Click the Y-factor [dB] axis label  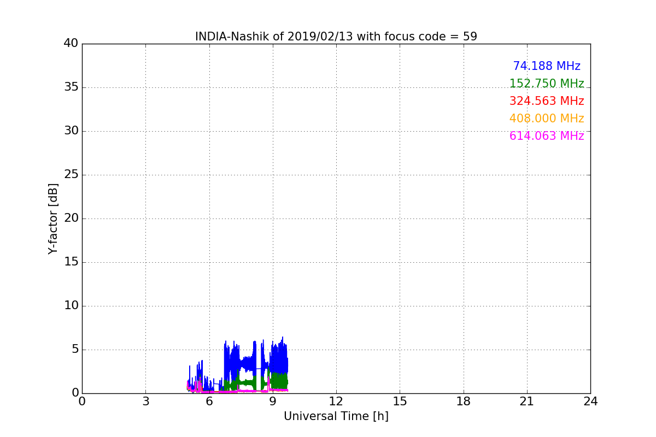[53, 218]
